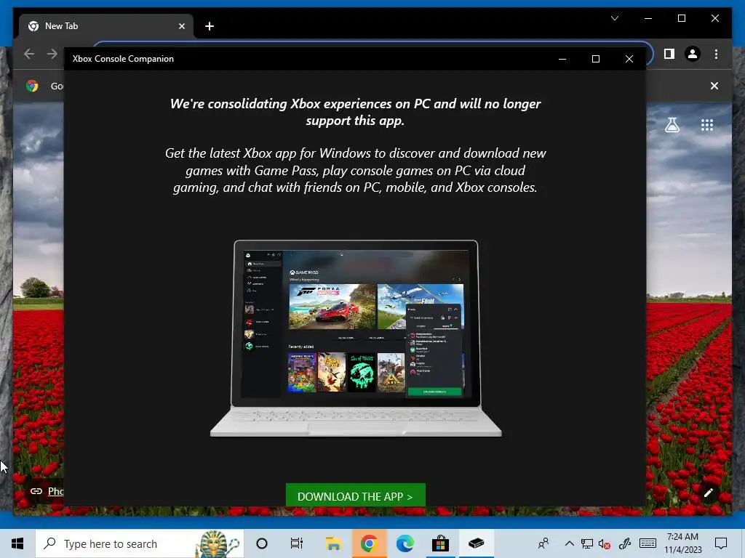
Task: Open Chrome three-dot menu
Action: (716, 54)
